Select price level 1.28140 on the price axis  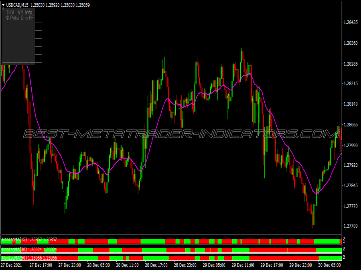point(351,104)
